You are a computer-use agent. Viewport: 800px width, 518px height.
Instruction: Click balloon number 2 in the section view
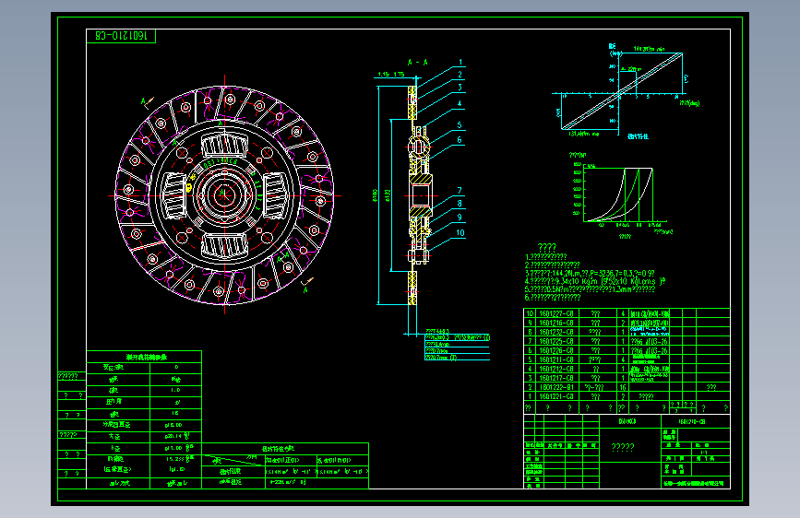pos(460,75)
